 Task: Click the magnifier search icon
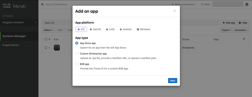tap(42, 5)
